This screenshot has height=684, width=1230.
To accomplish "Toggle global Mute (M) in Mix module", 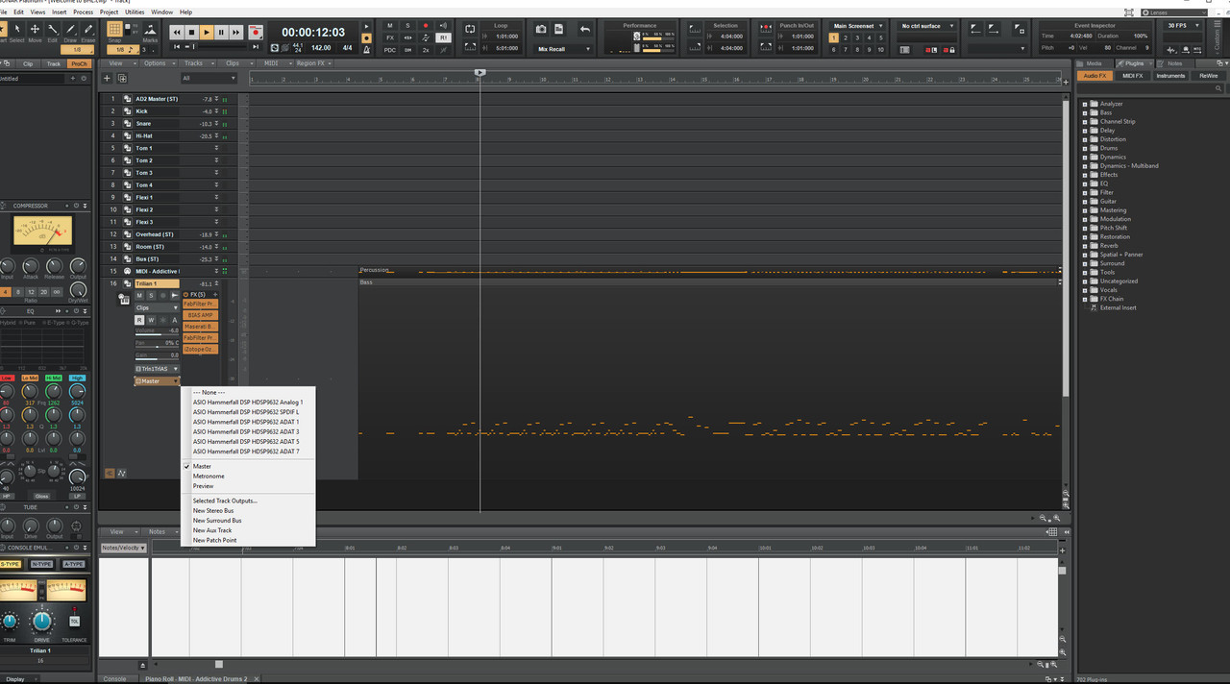I will click(390, 26).
